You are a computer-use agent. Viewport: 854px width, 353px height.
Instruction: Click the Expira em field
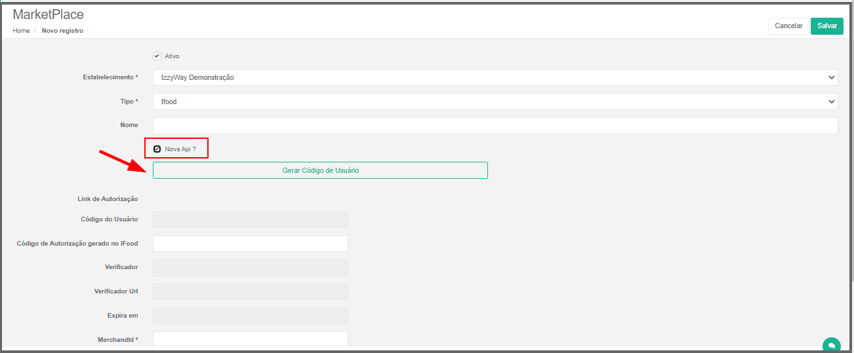pyautogui.click(x=251, y=316)
